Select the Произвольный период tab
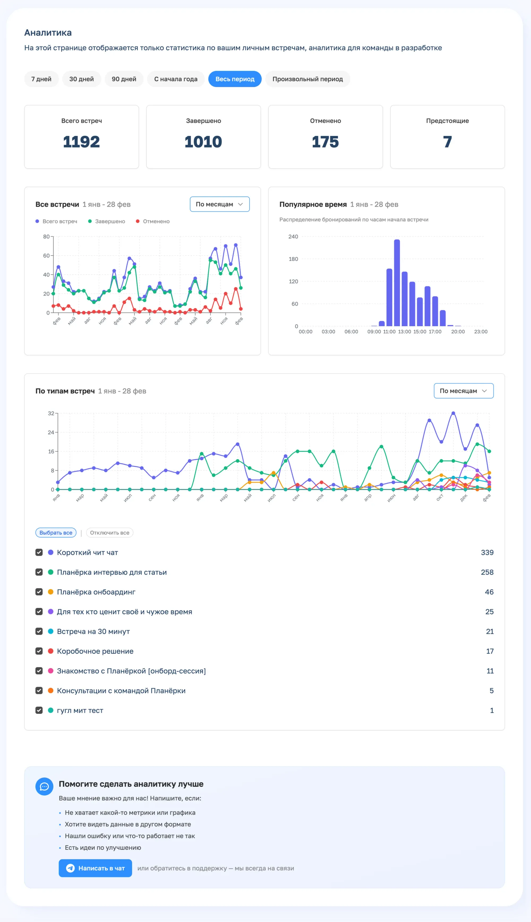 coord(307,79)
